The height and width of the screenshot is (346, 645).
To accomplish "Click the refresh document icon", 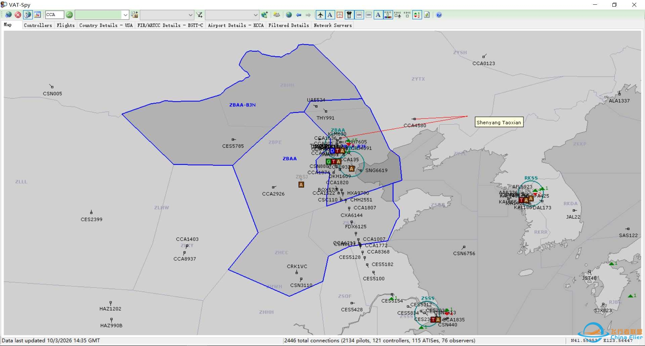I will pyautogui.click(x=427, y=15).
